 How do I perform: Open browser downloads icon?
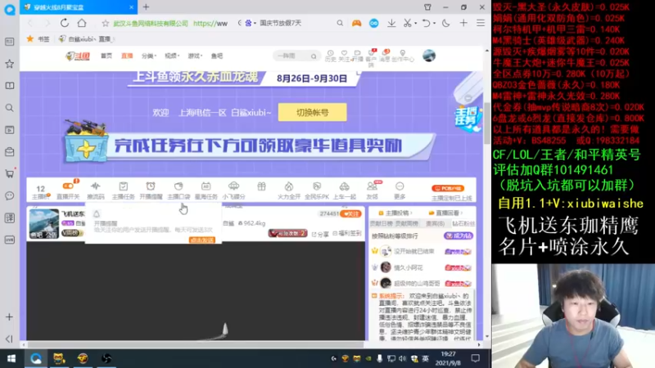coord(391,24)
